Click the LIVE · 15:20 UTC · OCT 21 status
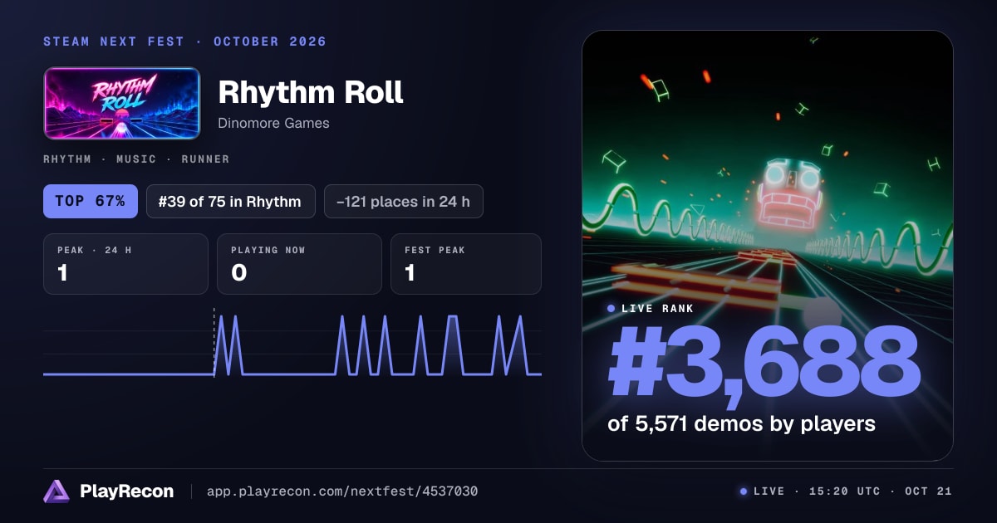 click(x=846, y=491)
